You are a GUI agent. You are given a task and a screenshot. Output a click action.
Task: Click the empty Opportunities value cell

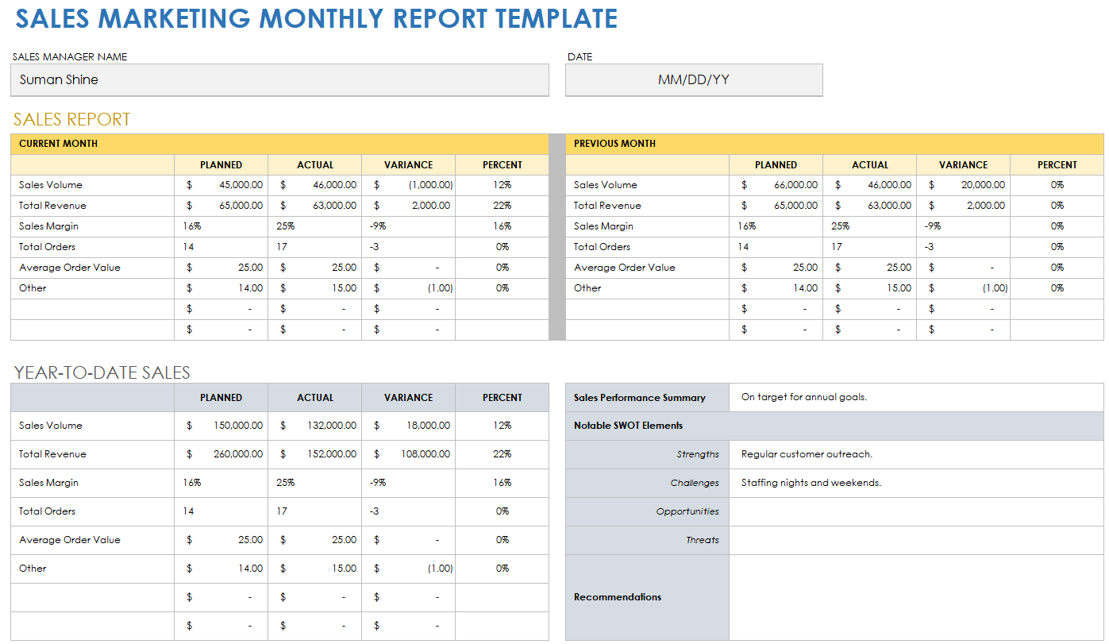(915, 511)
